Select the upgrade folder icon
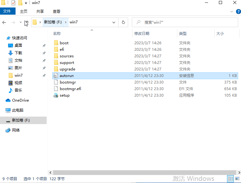241x183 pixels. point(56,69)
